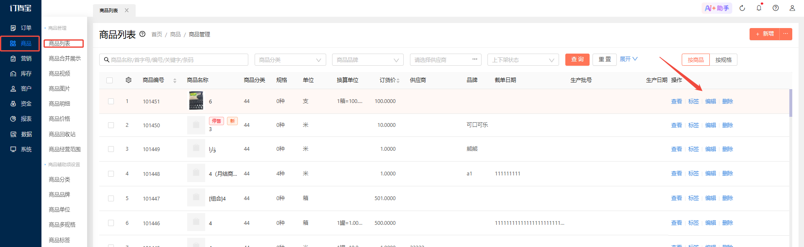Open 商品回收站 submenu item

pyautogui.click(x=62, y=134)
